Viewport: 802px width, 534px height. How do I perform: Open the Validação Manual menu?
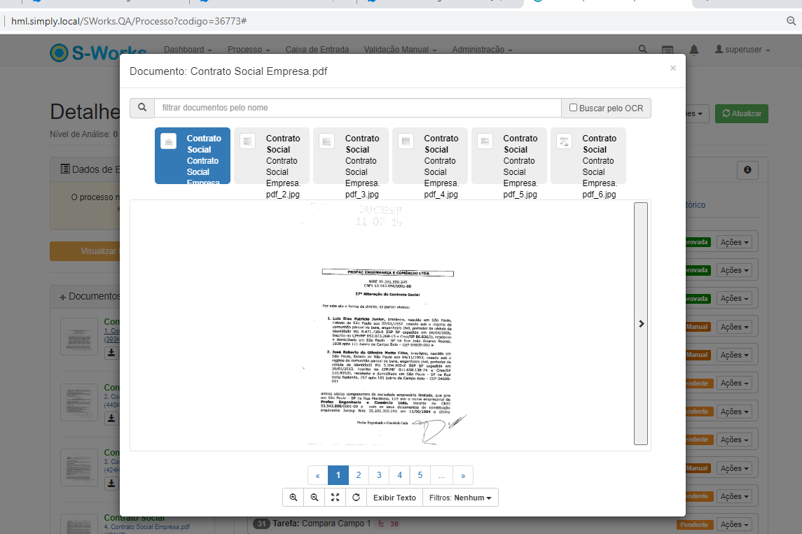pyautogui.click(x=401, y=50)
